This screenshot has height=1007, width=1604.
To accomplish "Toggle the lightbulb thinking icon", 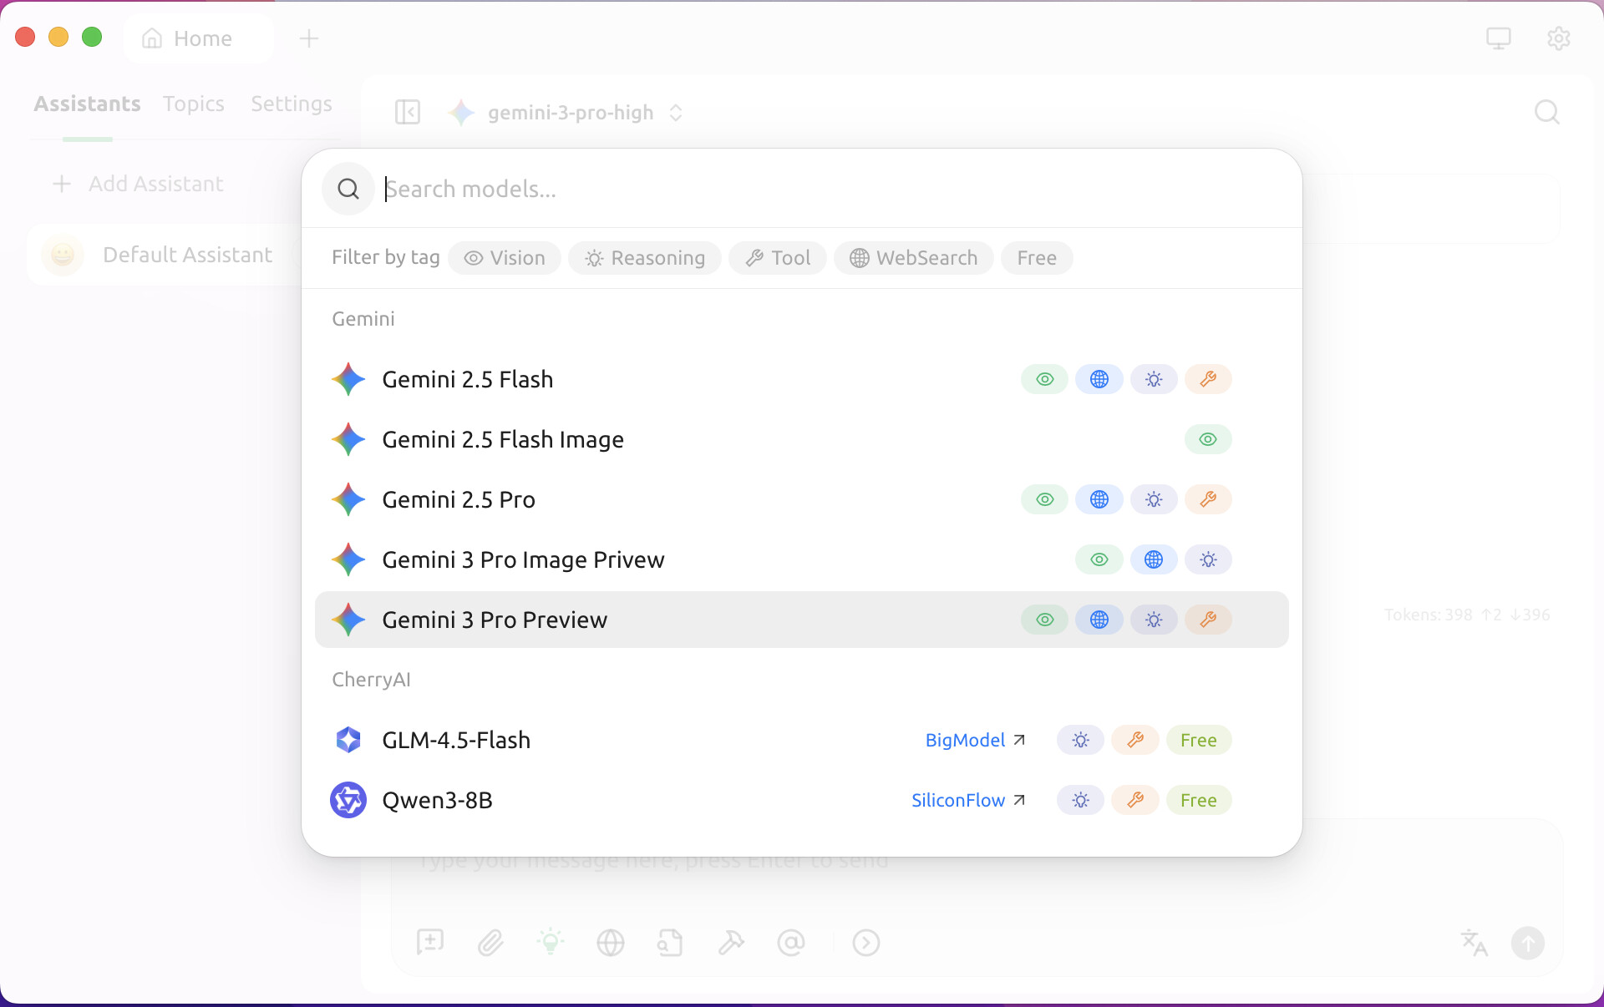I will 551,943.
